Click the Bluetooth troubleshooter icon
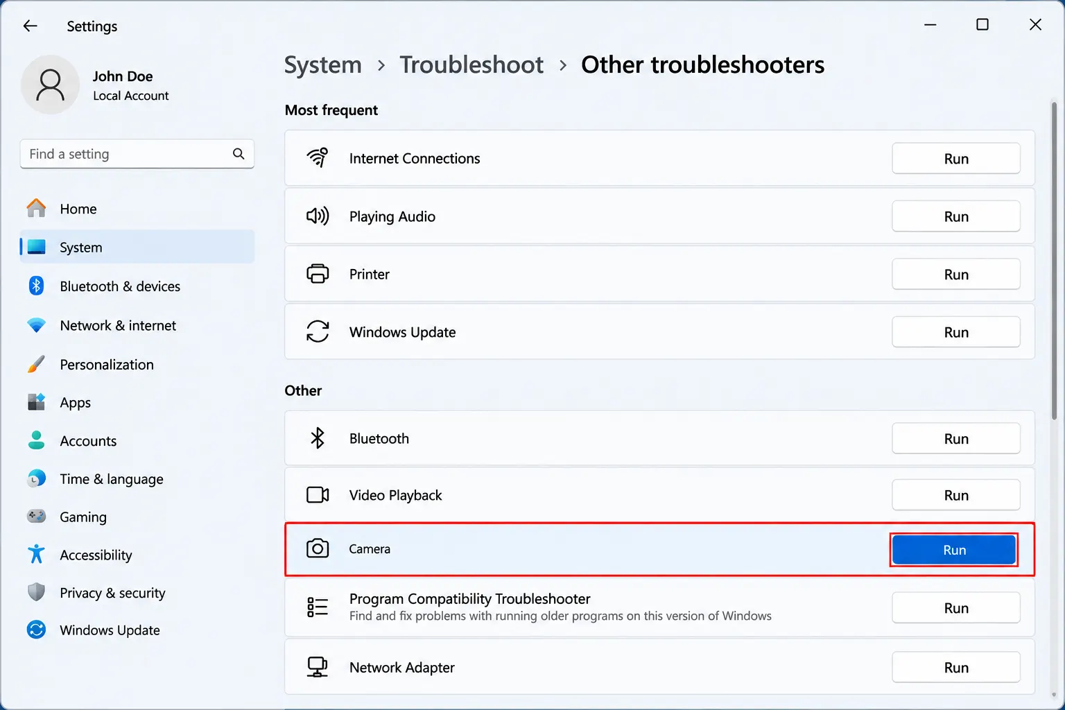The height and width of the screenshot is (710, 1065). point(318,438)
